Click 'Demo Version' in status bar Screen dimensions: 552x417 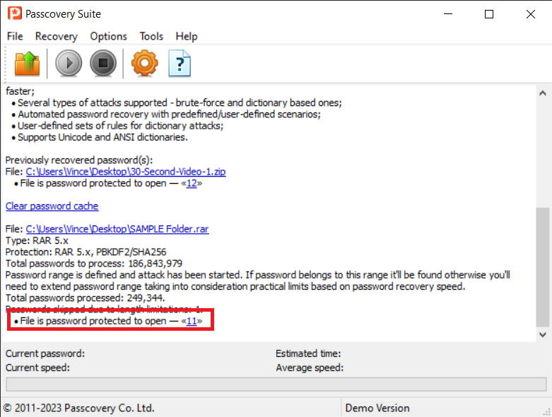point(377,408)
